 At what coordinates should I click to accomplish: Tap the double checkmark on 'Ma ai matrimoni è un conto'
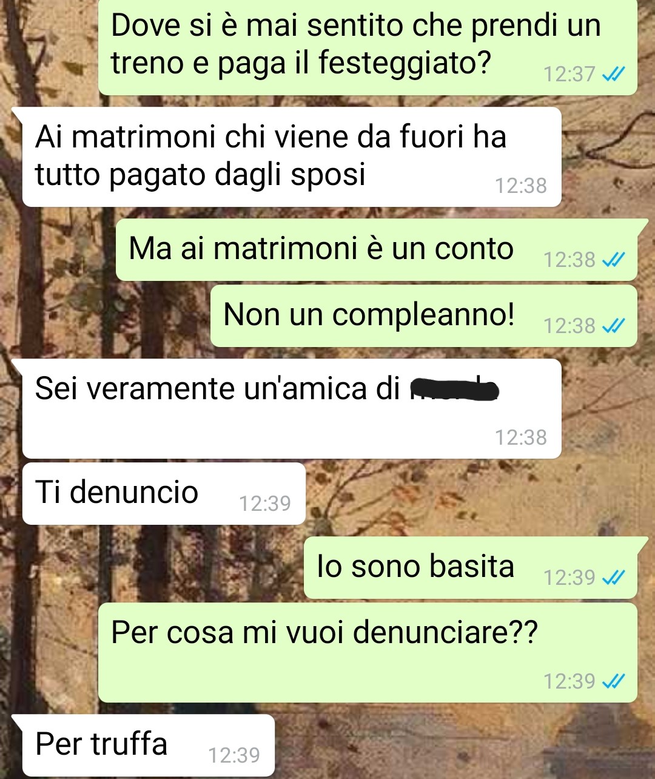point(613,260)
